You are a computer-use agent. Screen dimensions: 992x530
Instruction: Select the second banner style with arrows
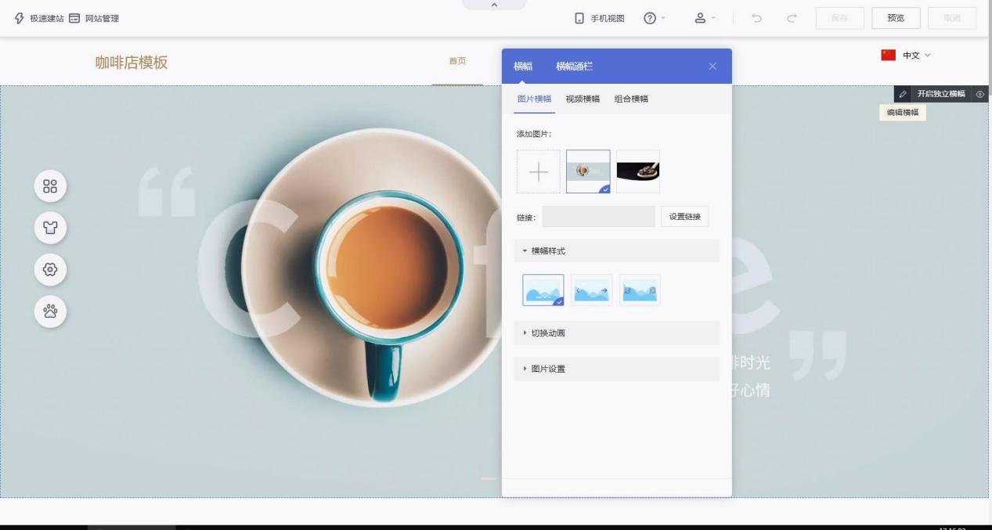click(591, 290)
